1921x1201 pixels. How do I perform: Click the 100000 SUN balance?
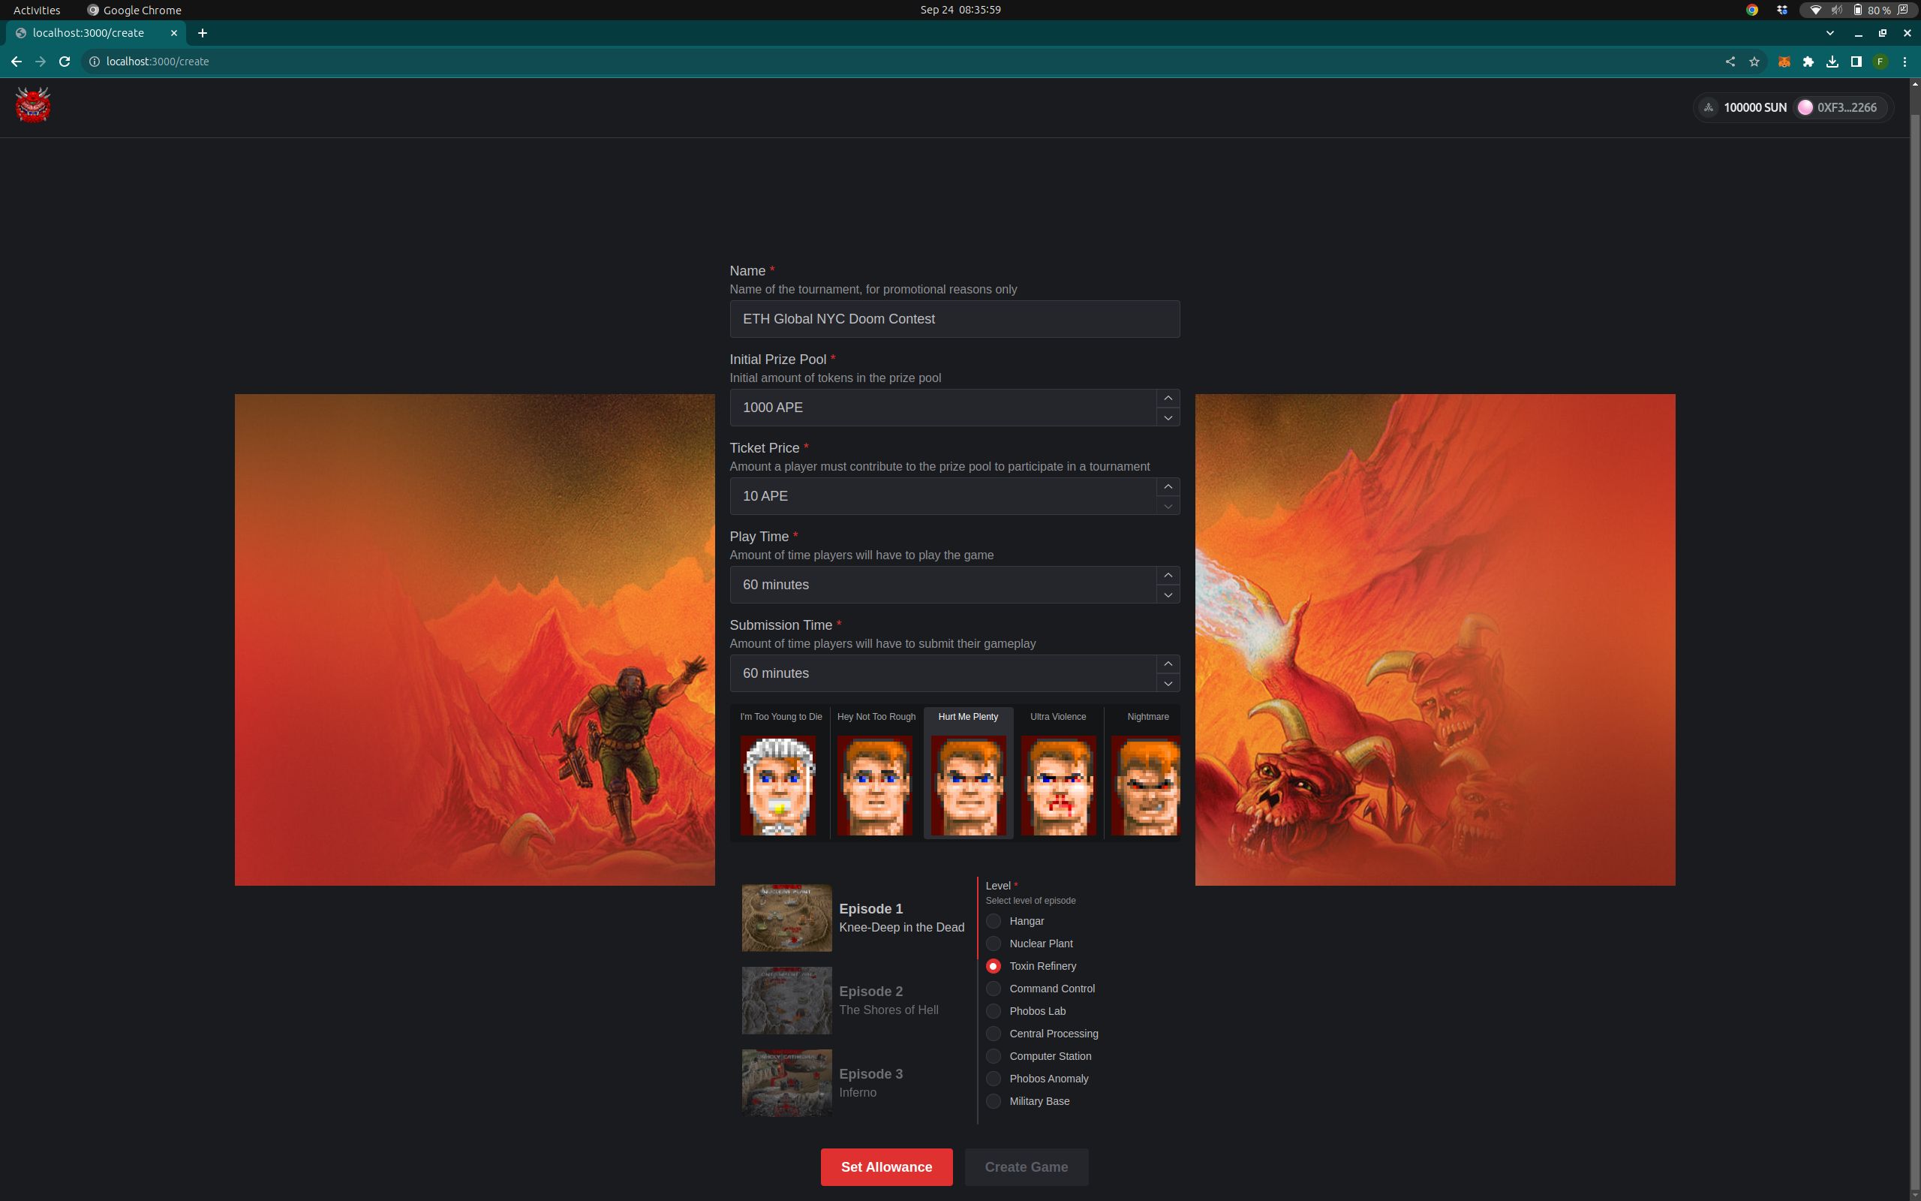(x=1755, y=107)
